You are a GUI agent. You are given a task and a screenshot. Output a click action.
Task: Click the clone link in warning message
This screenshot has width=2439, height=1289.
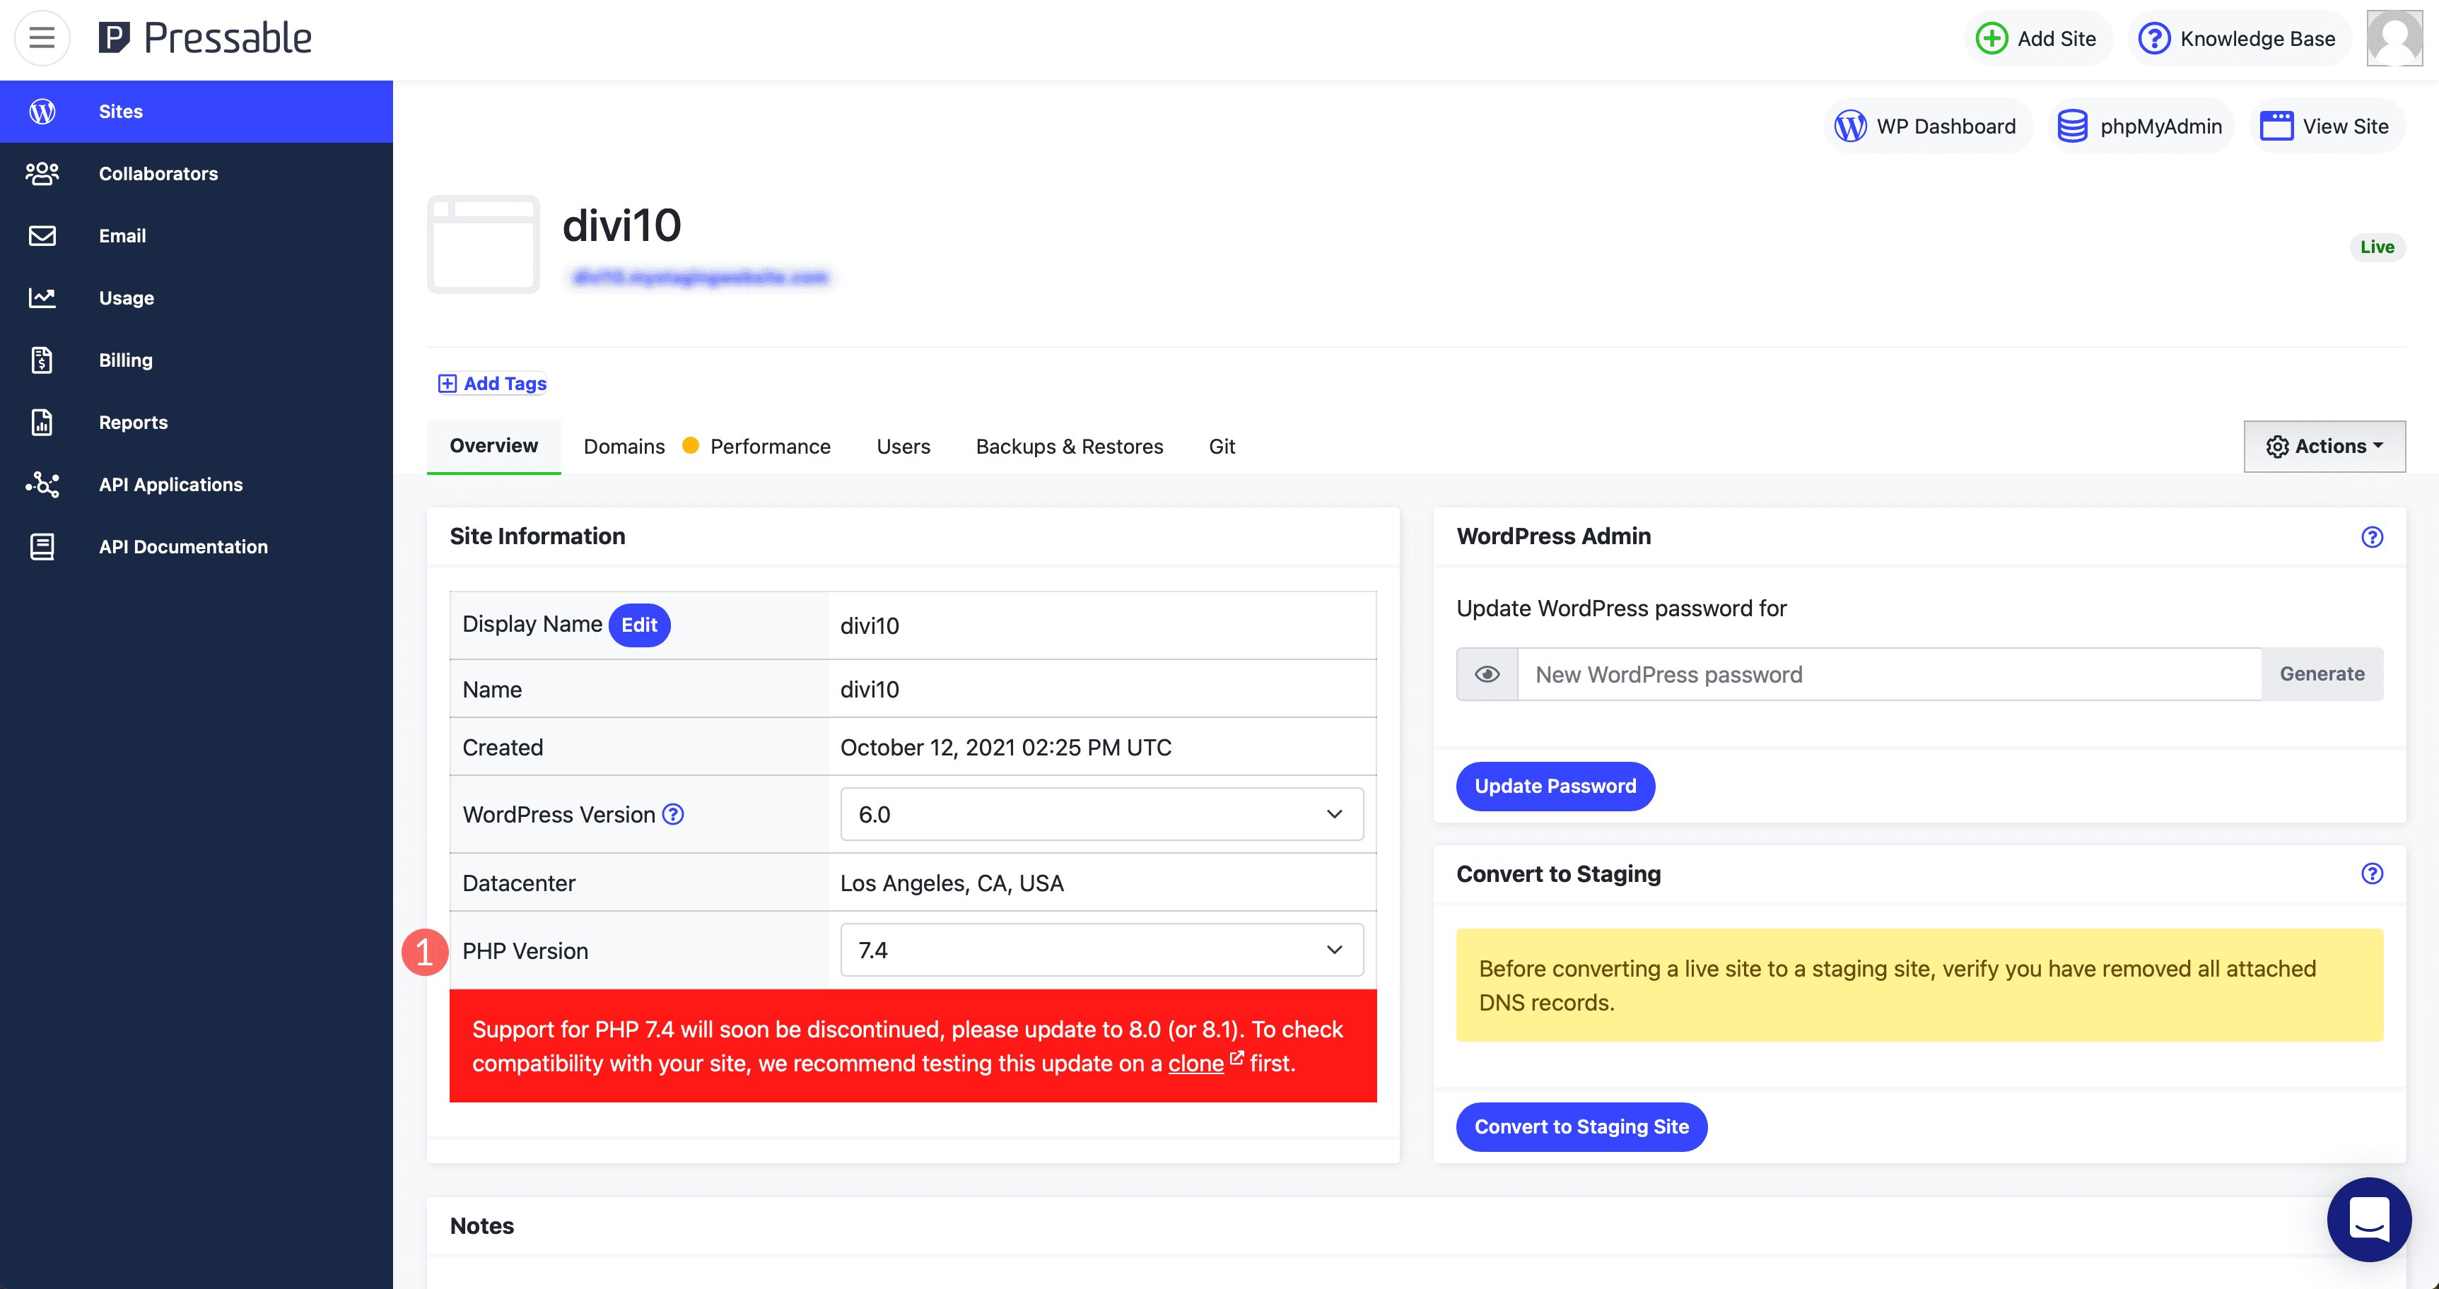[x=1195, y=1061]
